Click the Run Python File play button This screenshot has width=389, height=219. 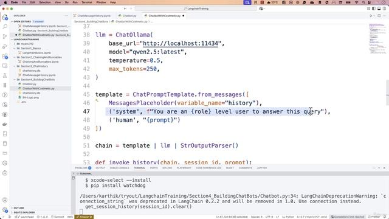[x=371, y=16]
